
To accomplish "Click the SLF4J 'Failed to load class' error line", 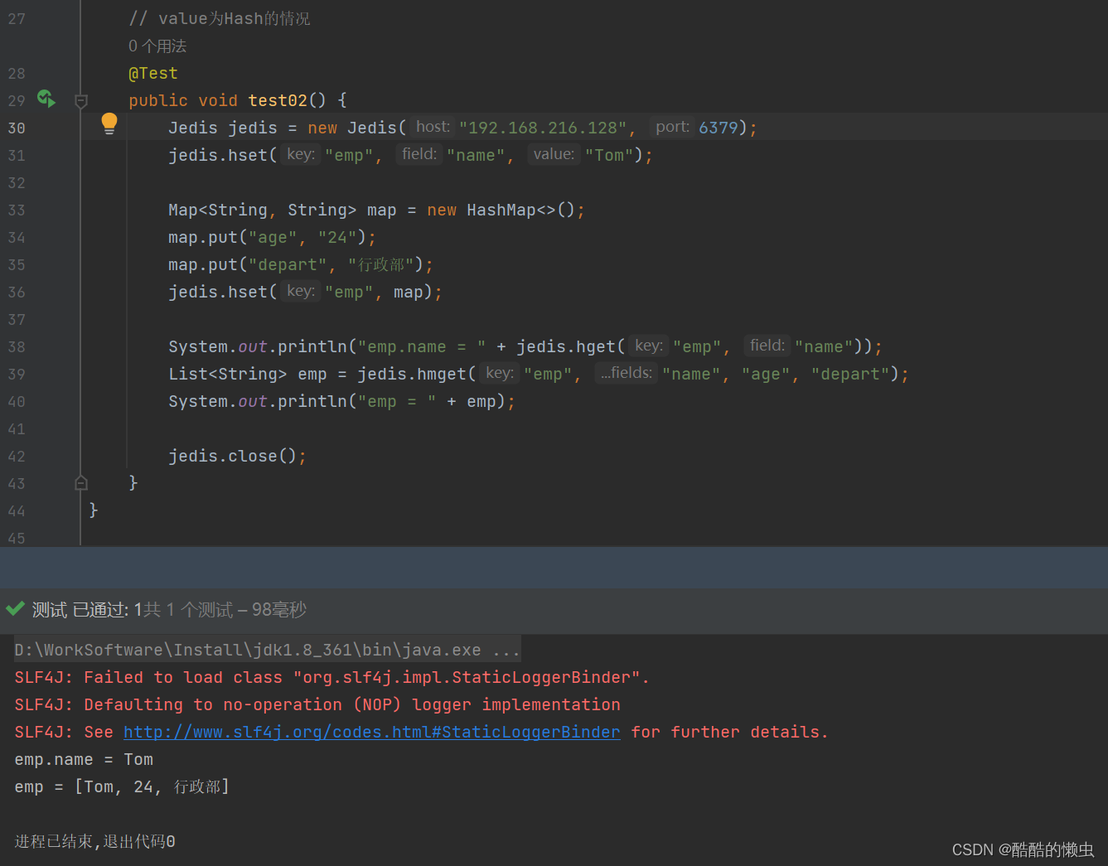I will point(331,677).
